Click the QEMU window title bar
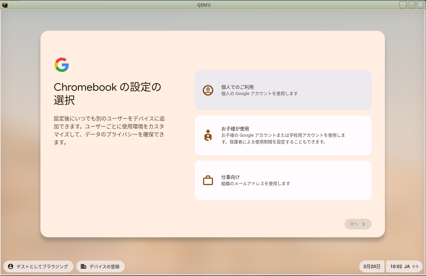The image size is (426, 276). (203, 5)
